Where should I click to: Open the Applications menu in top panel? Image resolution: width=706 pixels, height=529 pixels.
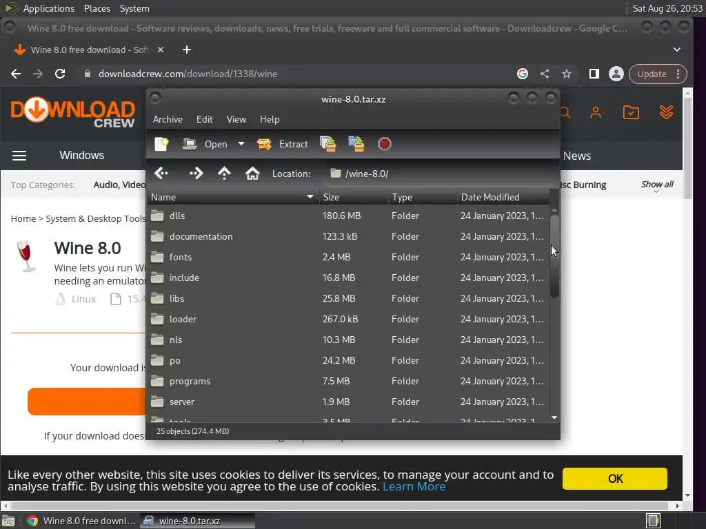click(x=48, y=8)
